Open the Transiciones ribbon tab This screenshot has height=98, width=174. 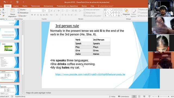36,6
